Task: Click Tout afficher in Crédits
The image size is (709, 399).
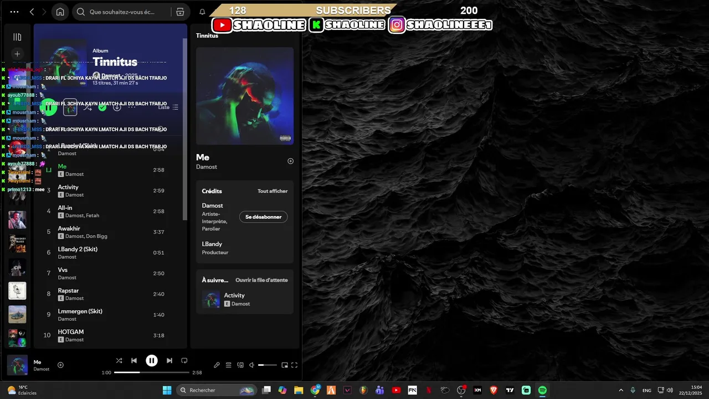Action: [x=273, y=191]
